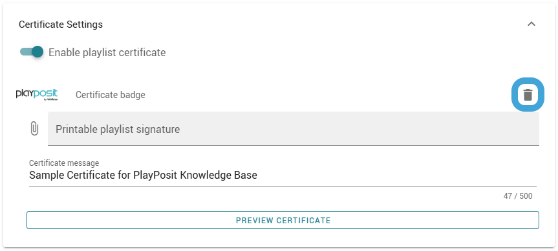Click the 'Enable playlist certificate' label text

(107, 52)
